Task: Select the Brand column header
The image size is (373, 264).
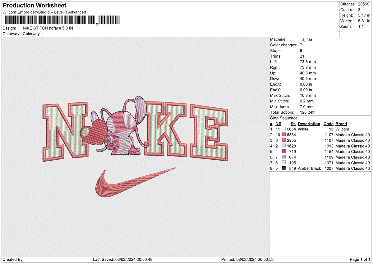Action: (x=341, y=124)
